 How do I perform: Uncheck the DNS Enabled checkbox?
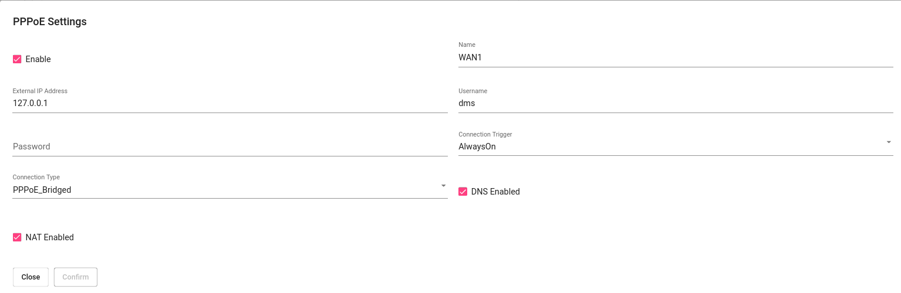(463, 192)
